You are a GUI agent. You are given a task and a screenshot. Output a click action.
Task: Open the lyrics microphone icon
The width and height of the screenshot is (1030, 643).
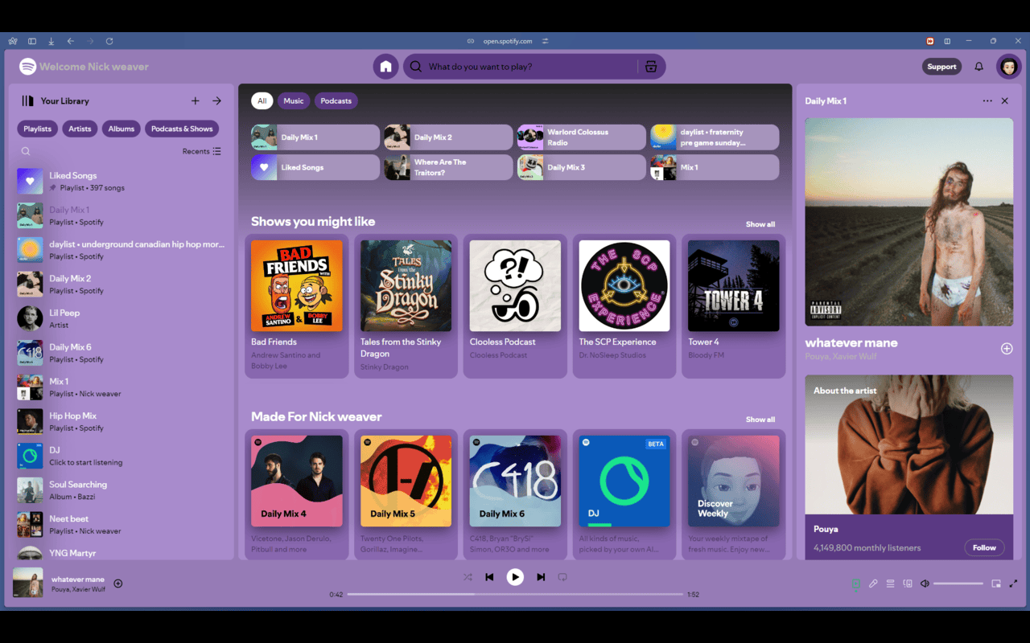873,584
